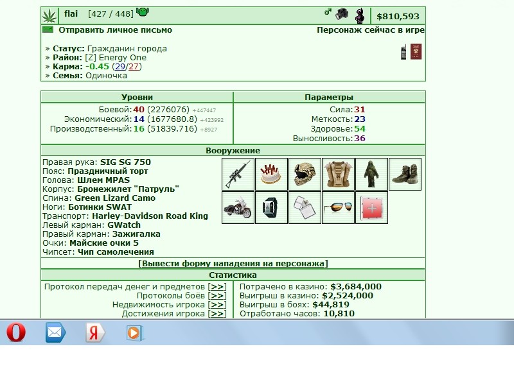This screenshot has width=514, height=385.
Task: Select the Harley-Davidson motorcycle icon
Action: 238,207
